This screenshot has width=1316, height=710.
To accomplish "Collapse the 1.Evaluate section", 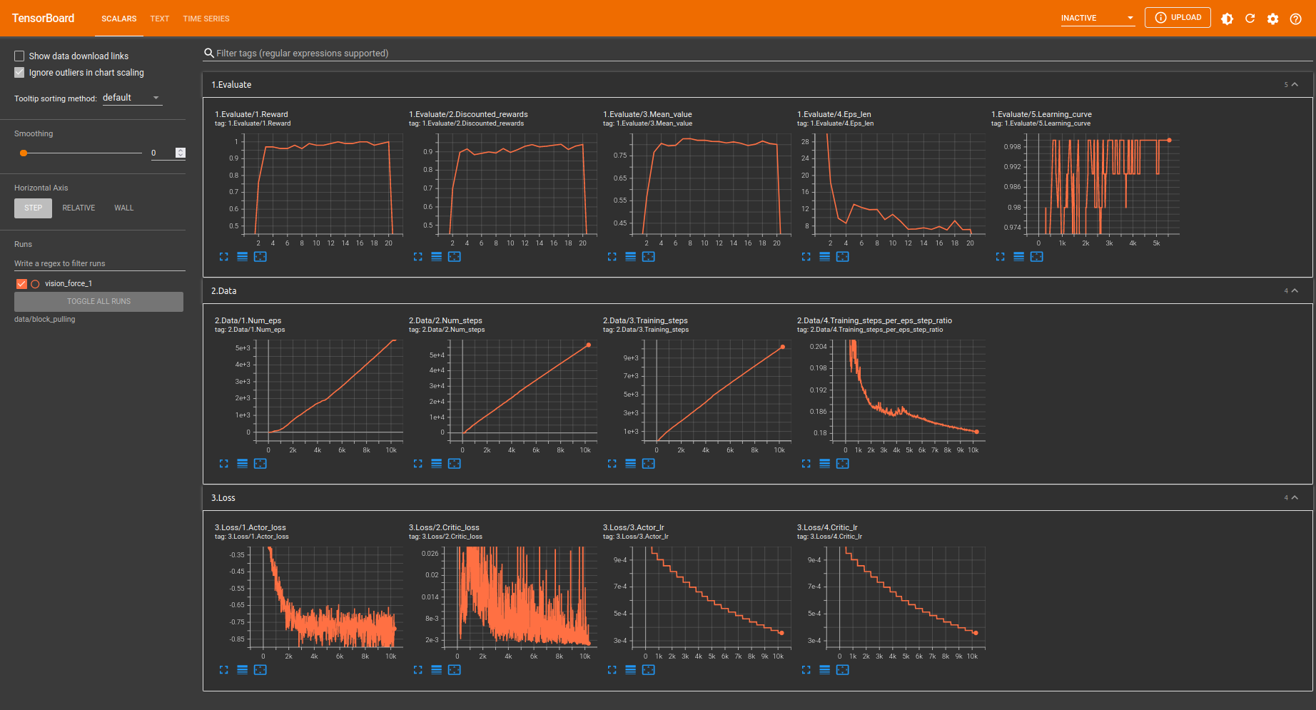I will click(1295, 84).
